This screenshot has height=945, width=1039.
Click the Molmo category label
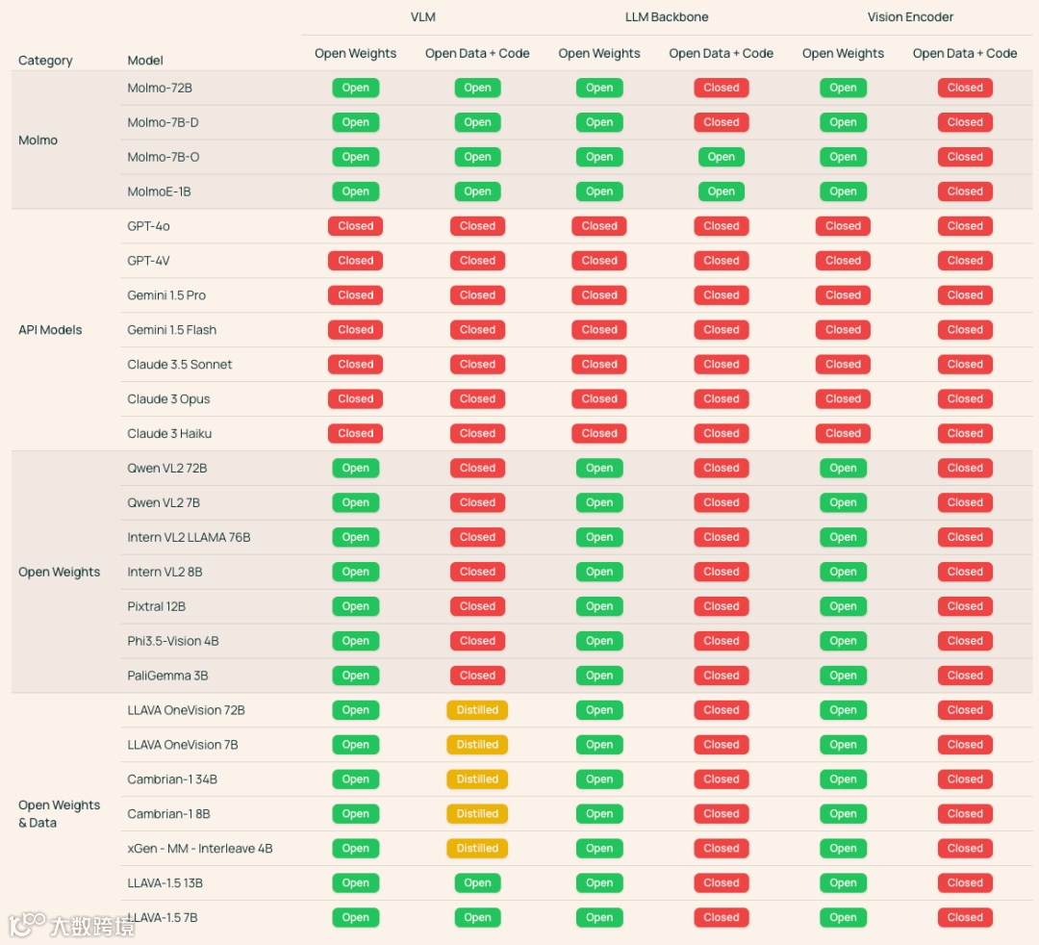tap(38, 140)
